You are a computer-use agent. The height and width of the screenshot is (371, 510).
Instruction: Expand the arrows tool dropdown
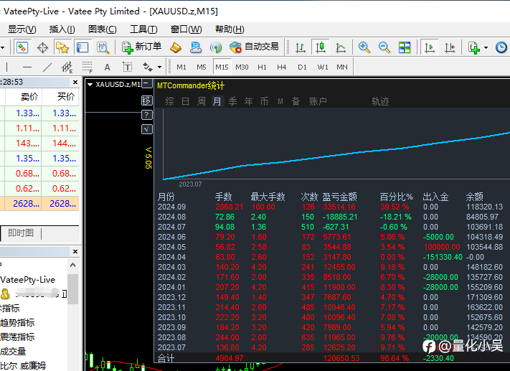[x=159, y=67]
